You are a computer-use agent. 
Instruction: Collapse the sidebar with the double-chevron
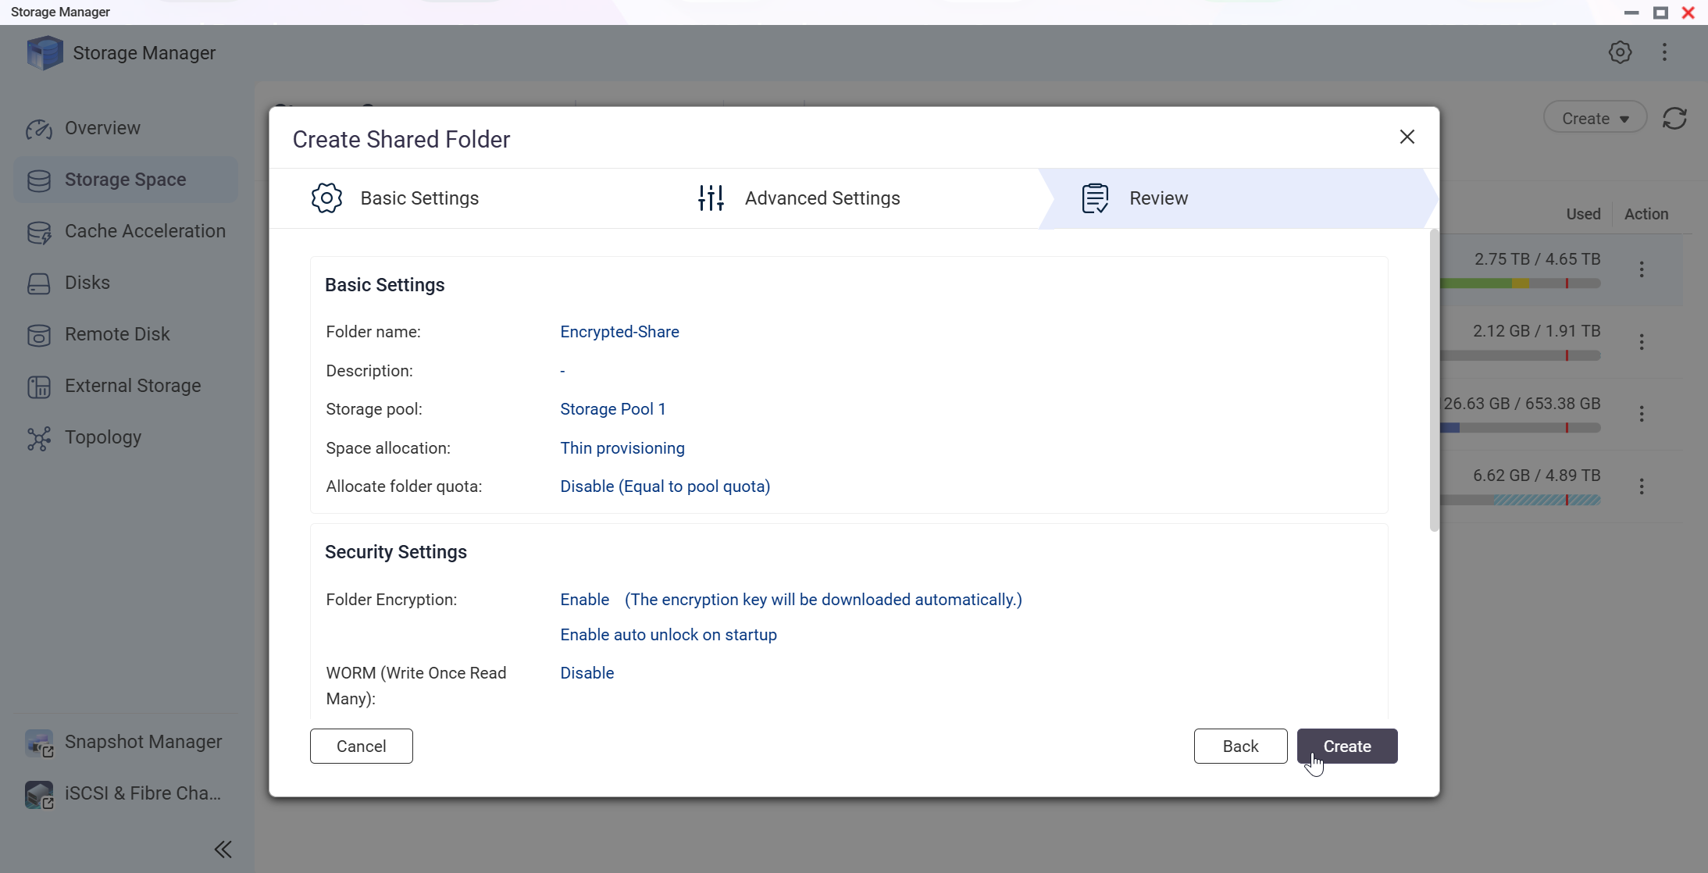(x=223, y=850)
